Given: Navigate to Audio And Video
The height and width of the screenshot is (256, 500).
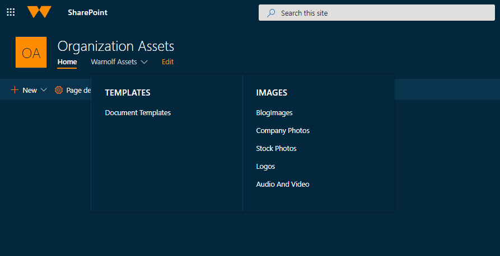Looking at the screenshot, I should pyautogui.click(x=283, y=184).
